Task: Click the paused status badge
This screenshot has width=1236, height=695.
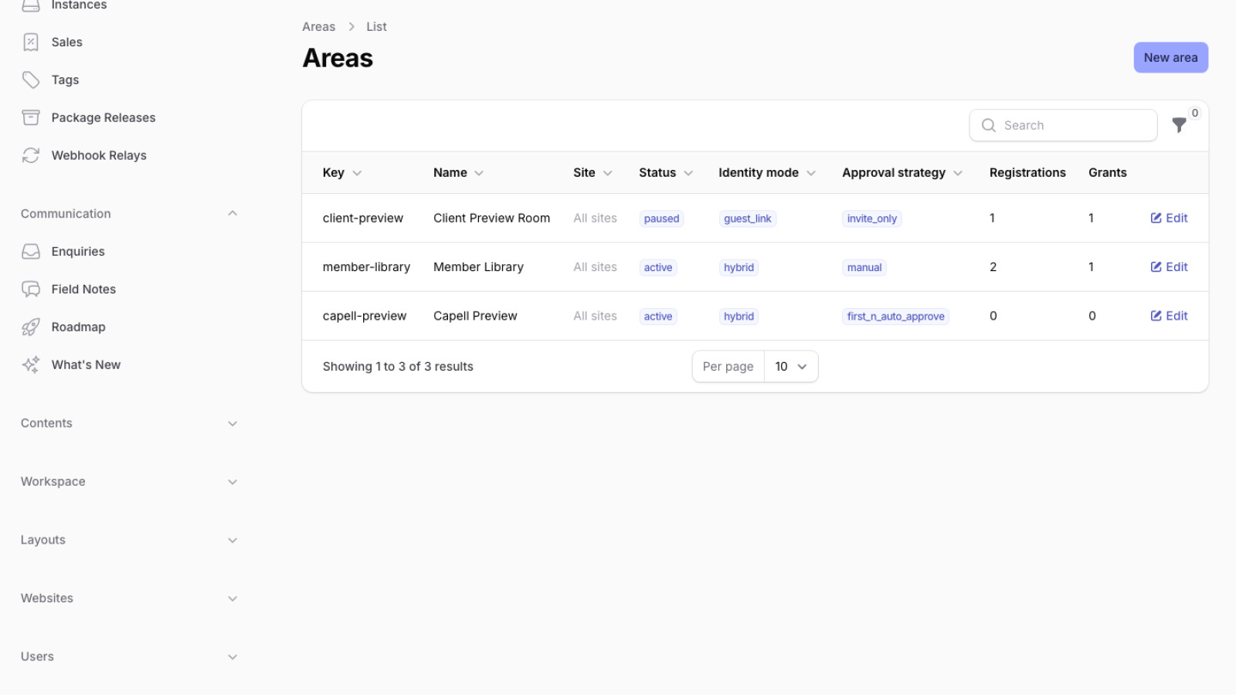Action: pyautogui.click(x=662, y=219)
